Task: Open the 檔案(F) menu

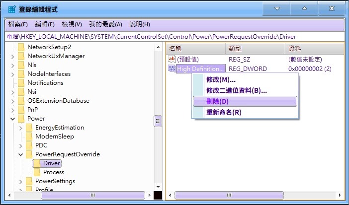Action: tap(18, 24)
